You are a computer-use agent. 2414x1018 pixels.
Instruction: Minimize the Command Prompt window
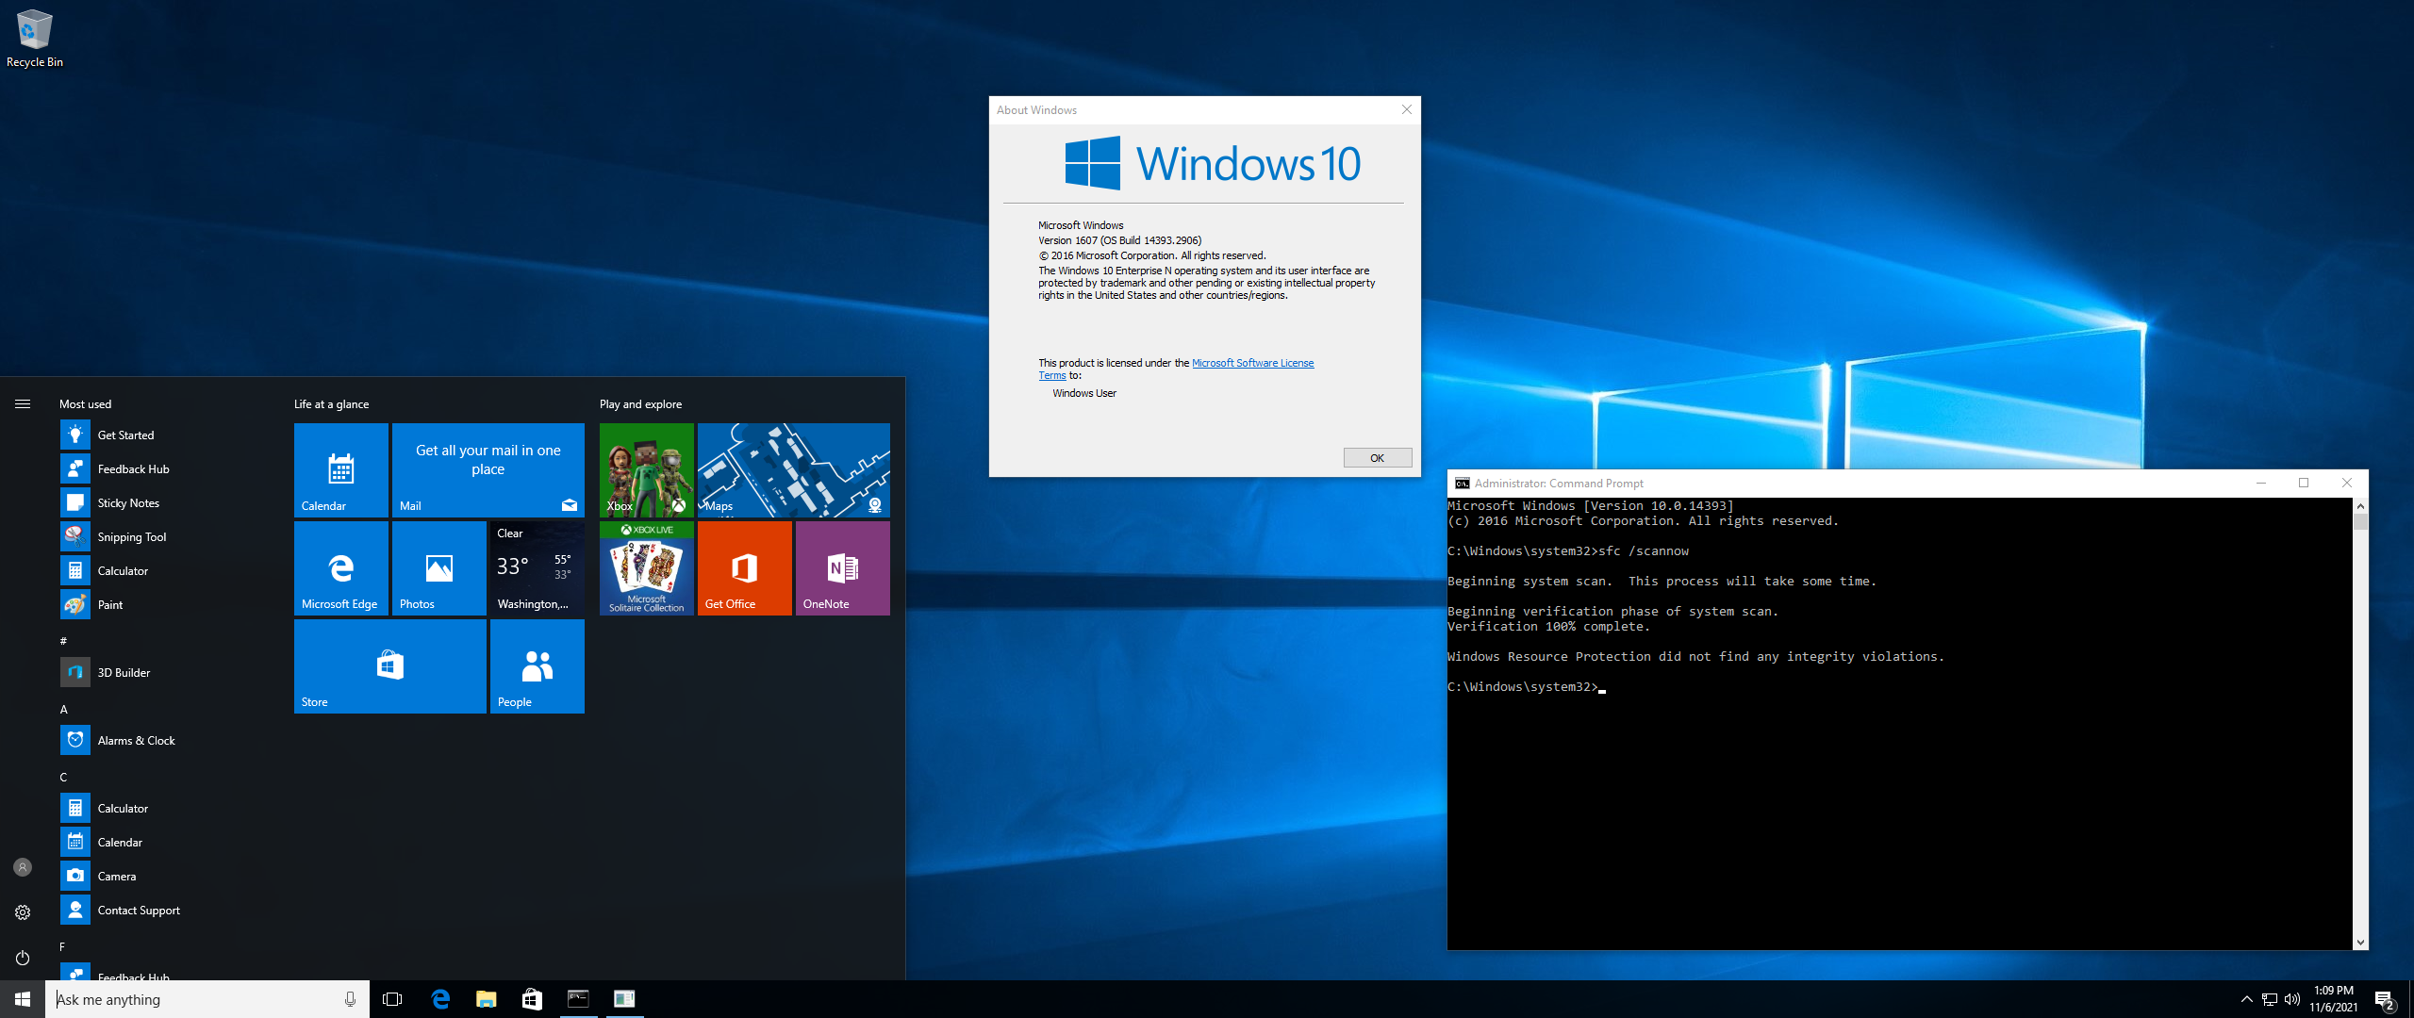coord(2260,483)
